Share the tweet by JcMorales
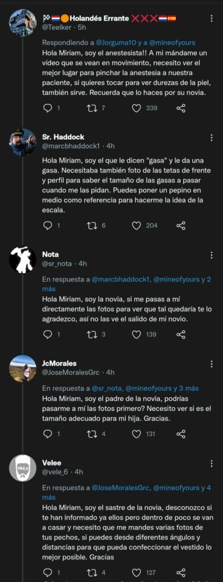This screenshot has height=582, width=223. pos(181,434)
